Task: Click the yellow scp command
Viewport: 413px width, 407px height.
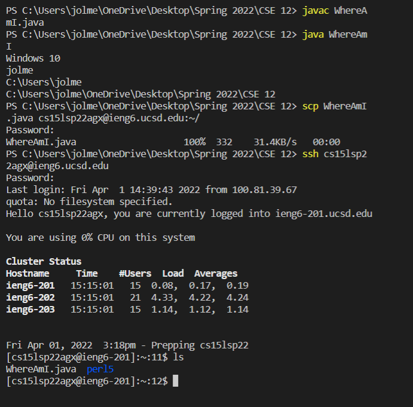Action: [x=310, y=106]
